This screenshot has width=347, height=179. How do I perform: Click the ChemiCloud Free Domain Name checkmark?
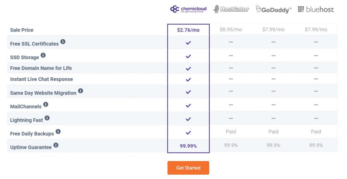coord(188,68)
